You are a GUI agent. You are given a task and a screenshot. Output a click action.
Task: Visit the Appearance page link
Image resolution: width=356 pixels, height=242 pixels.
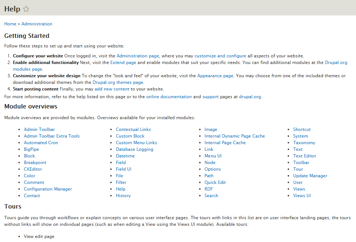tap(215, 76)
